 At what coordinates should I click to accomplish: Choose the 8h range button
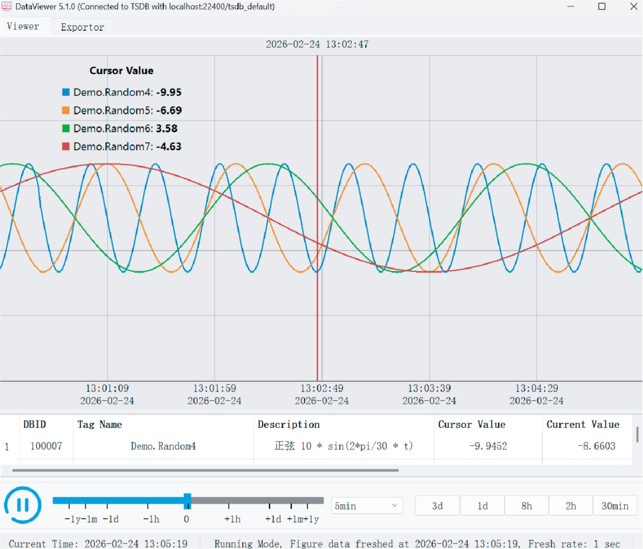tap(527, 506)
